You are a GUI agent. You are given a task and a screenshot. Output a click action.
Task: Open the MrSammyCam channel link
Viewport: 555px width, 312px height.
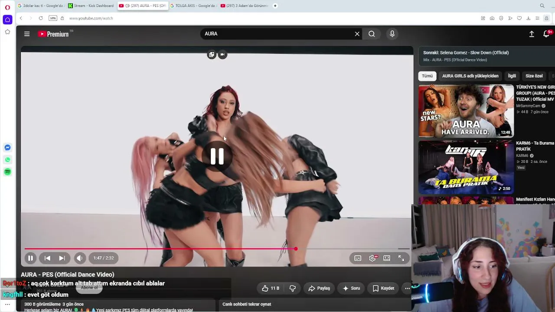tap(528, 106)
